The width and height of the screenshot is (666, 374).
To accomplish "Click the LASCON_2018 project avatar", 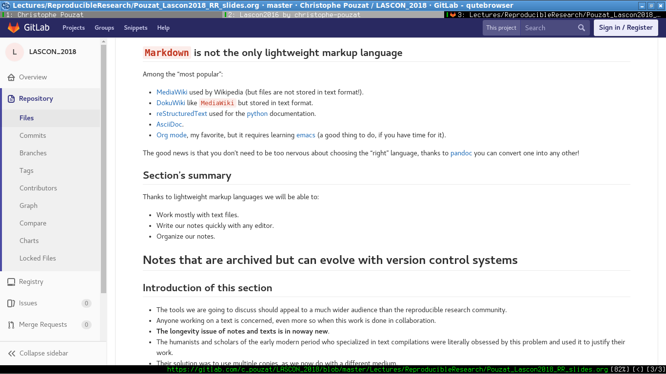I will coord(15,52).
